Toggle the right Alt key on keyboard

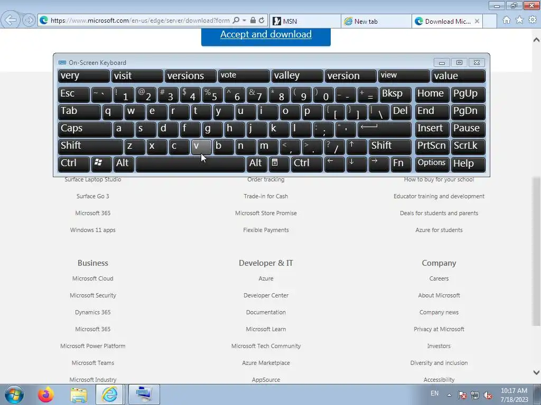coord(257,163)
